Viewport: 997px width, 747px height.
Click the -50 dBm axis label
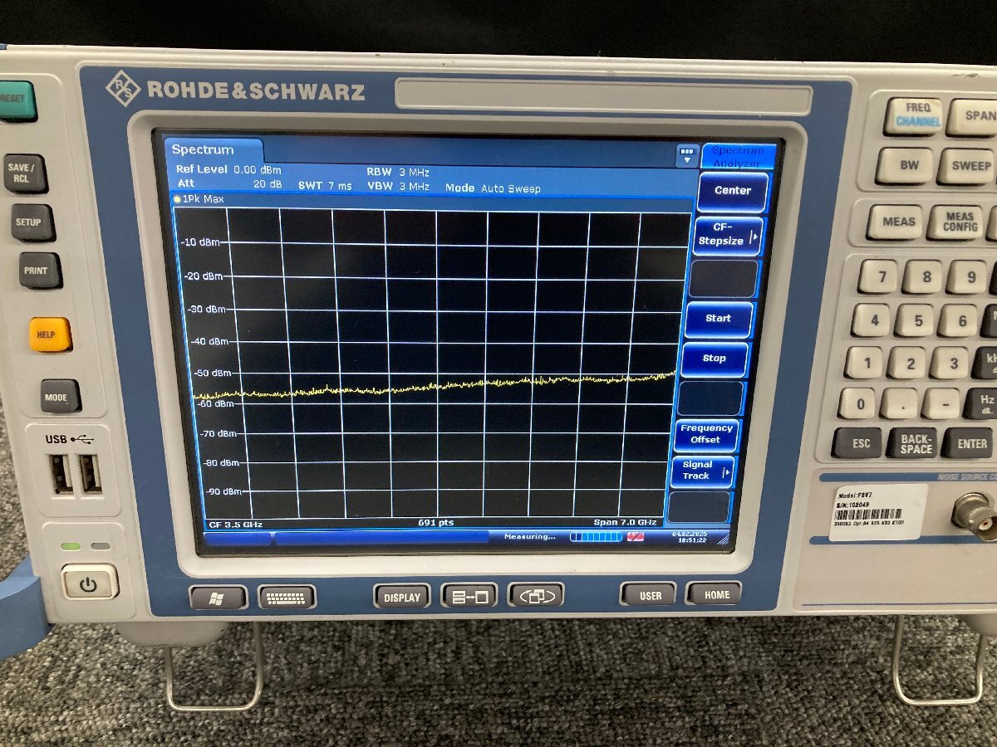(212, 373)
